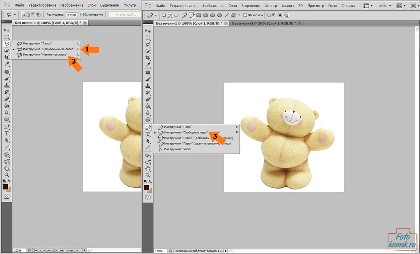Toggle Quick Mask mode in right toolbar
Screen dimensions: 420x254
click(148, 197)
